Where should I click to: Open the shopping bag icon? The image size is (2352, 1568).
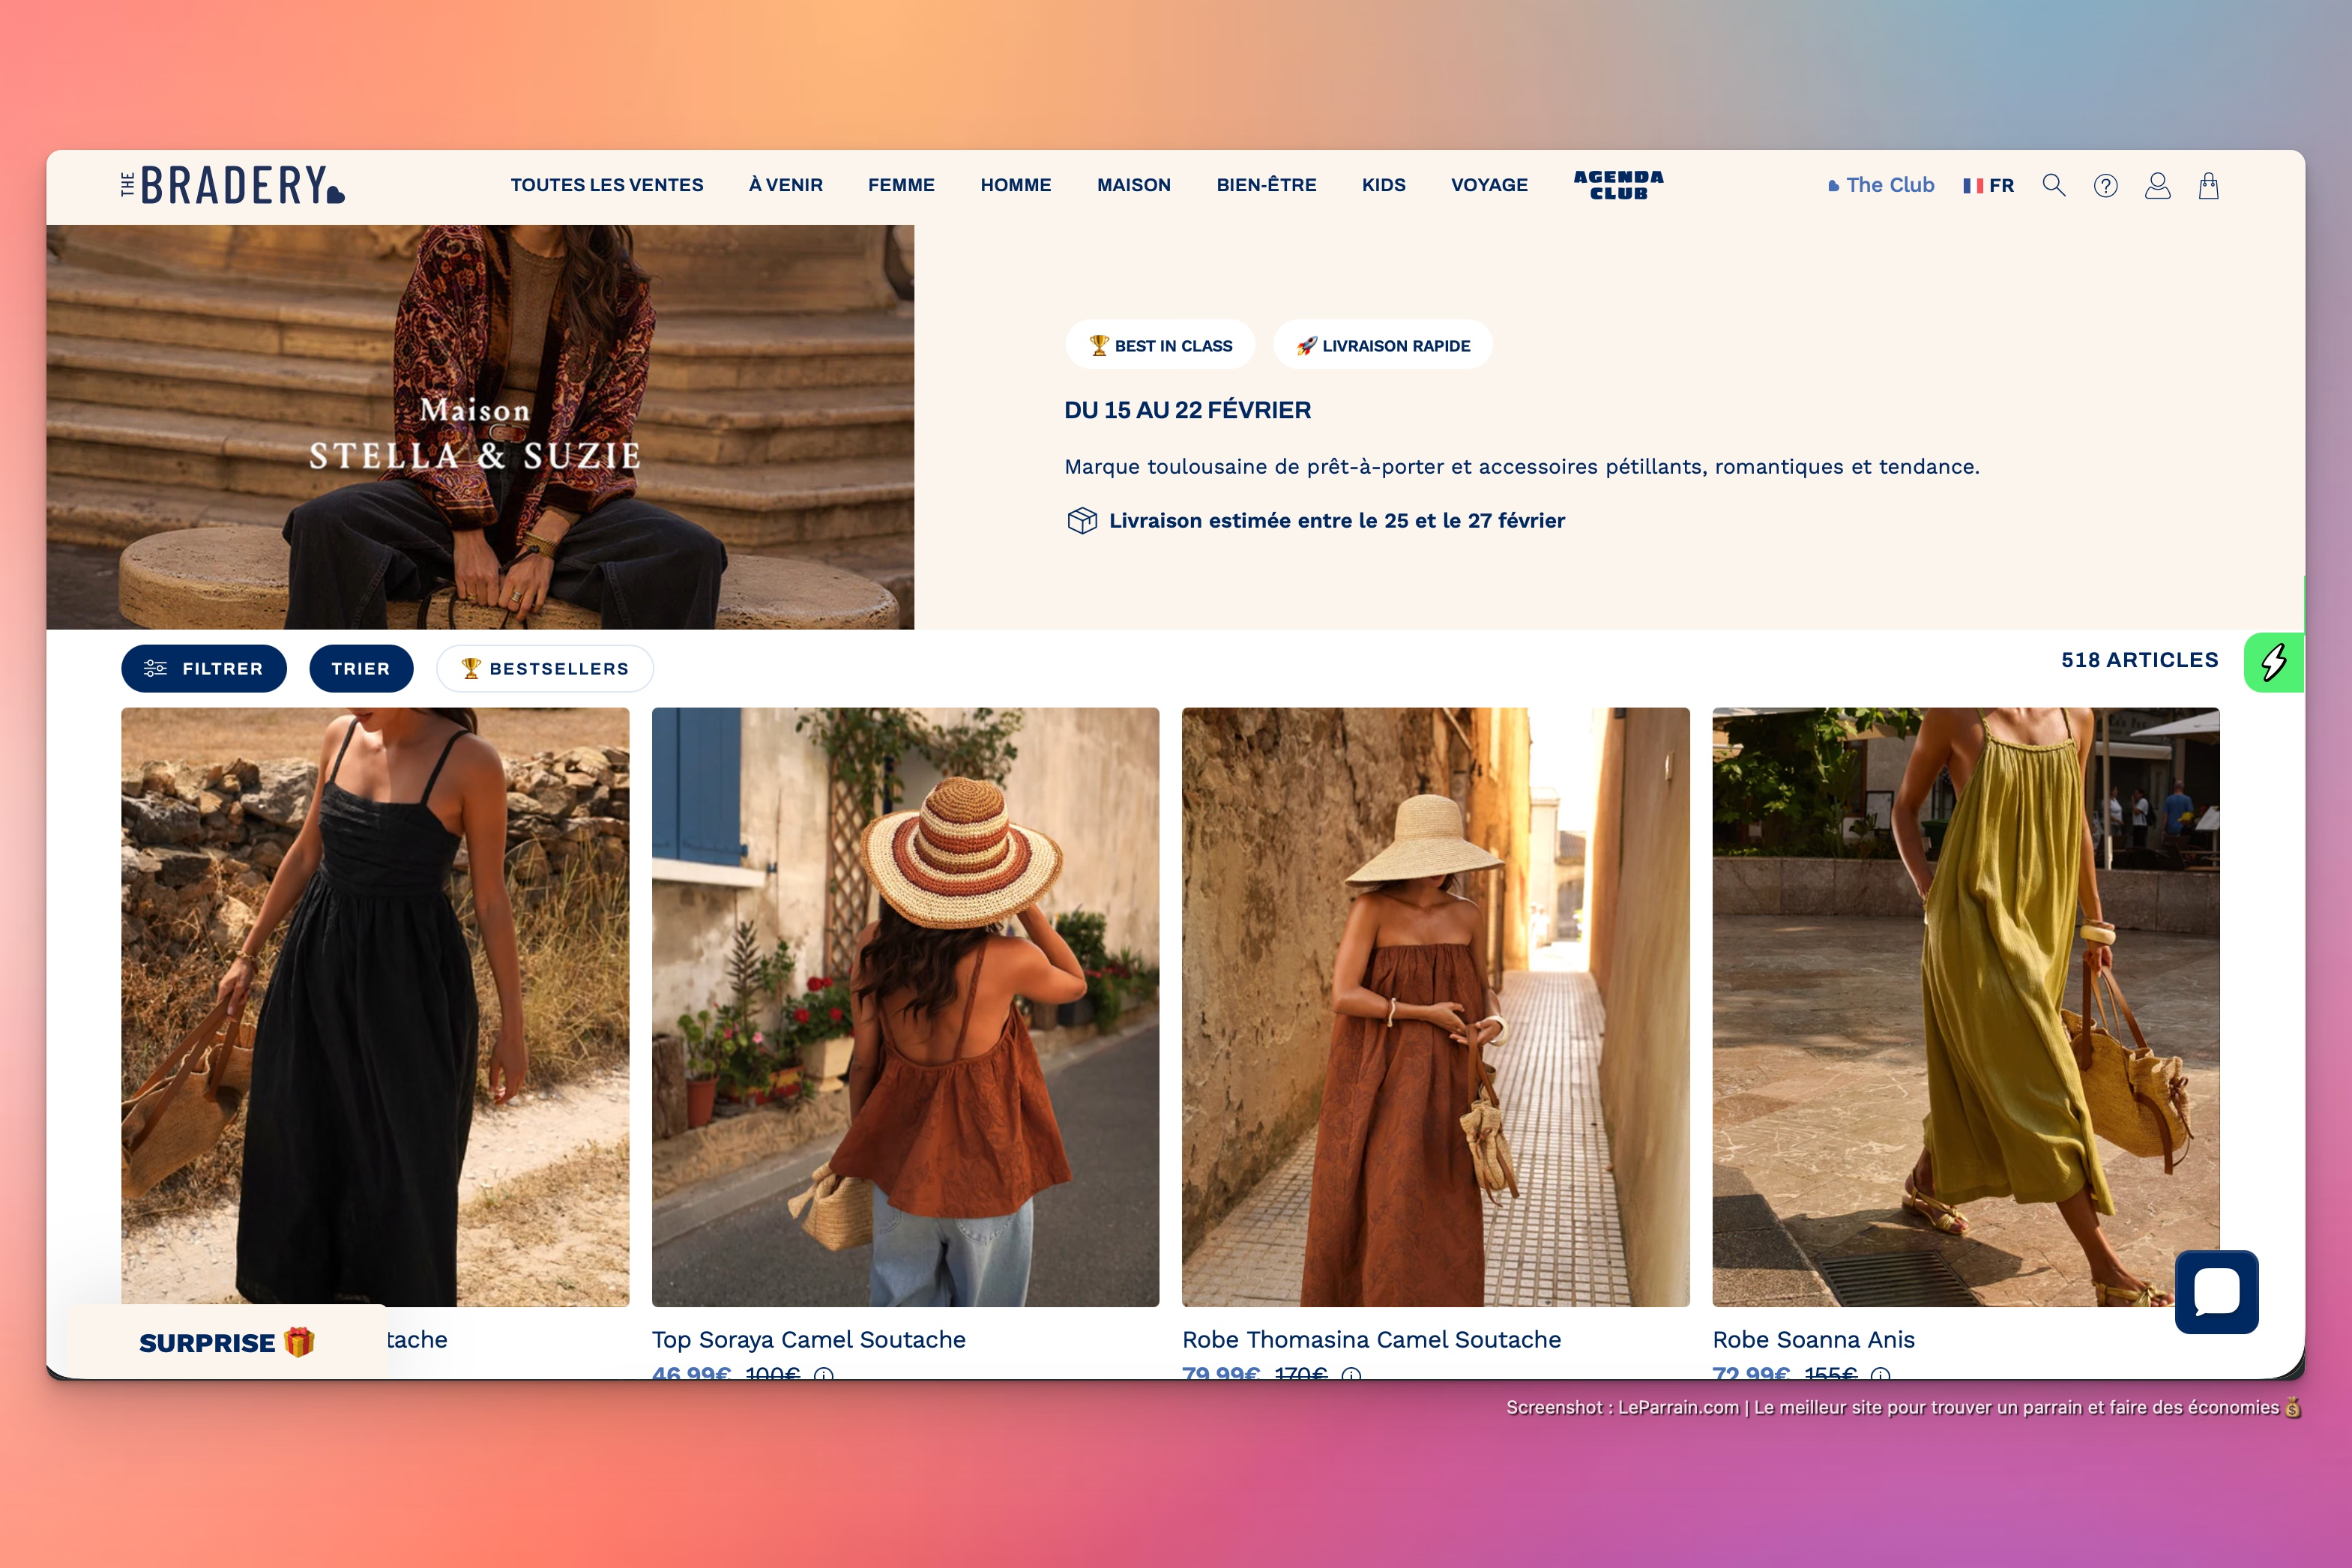pyautogui.click(x=2208, y=186)
